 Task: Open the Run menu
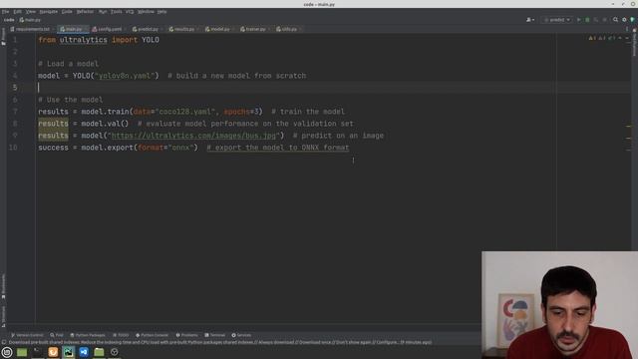pos(103,12)
